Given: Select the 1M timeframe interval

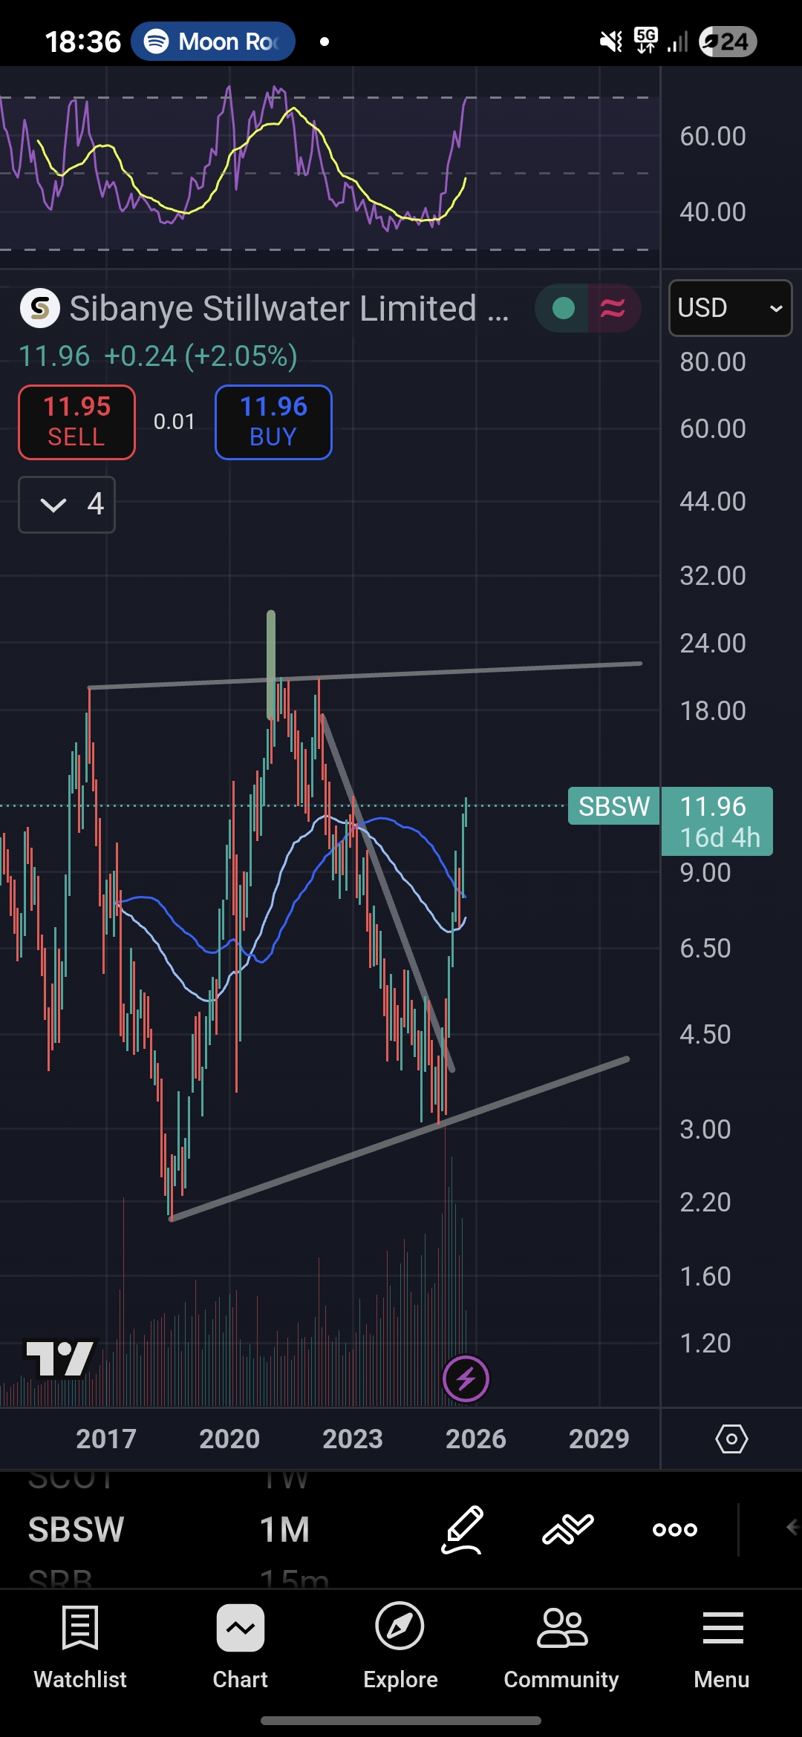Looking at the screenshot, I should (x=284, y=1529).
